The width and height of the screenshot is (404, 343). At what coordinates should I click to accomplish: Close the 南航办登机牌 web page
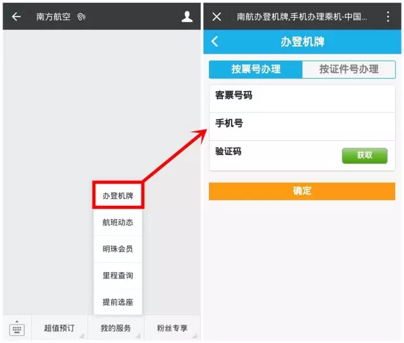[x=217, y=17]
